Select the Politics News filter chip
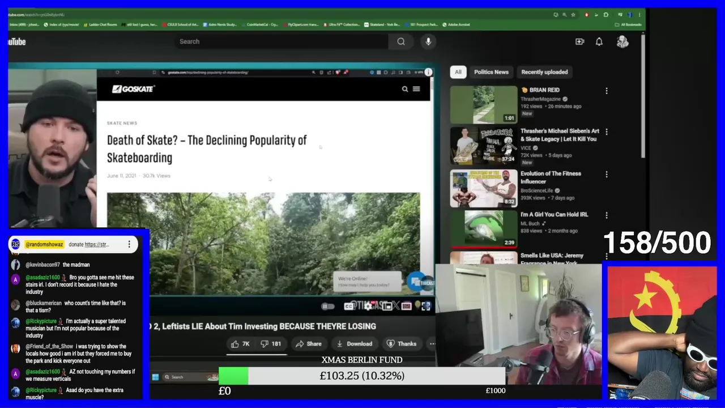Viewport: 725px width, 408px height. pyautogui.click(x=491, y=72)
